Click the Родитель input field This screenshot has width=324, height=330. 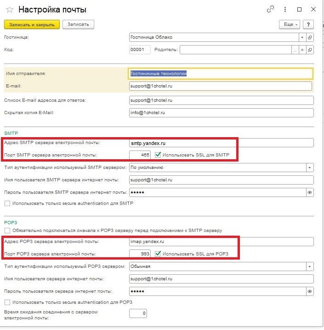pos(236,50)
